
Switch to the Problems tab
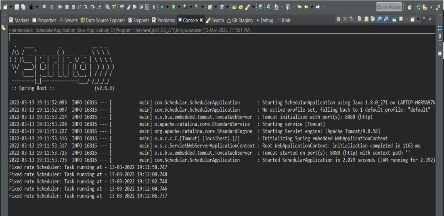click(x=163, y=21)
